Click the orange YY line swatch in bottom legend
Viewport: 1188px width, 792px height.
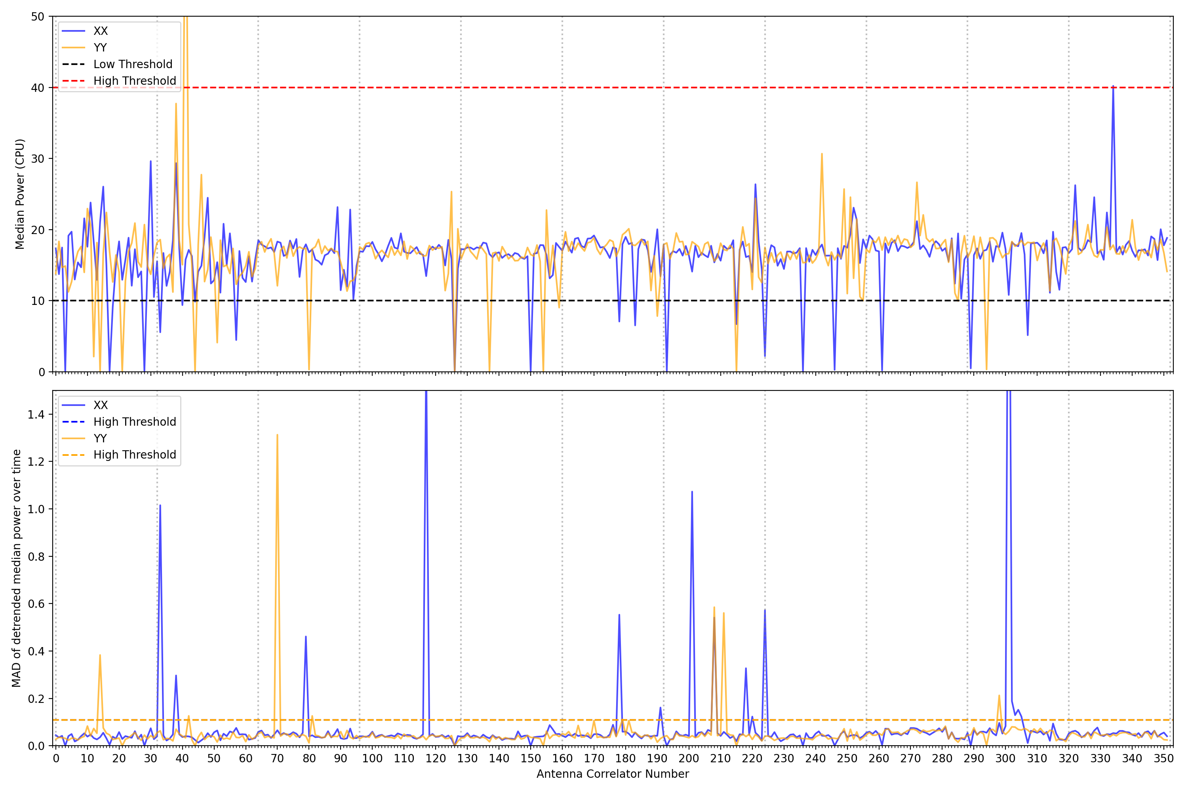tap(73, 438)
